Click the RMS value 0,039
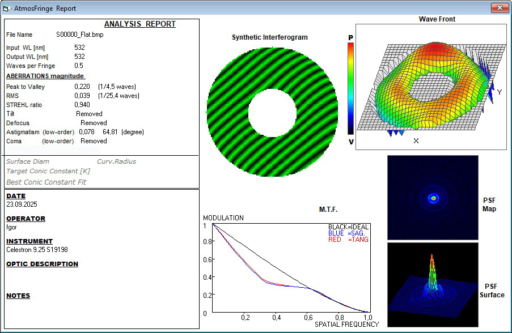This screenshot has width=512, height=333. (x=82, y=96)
